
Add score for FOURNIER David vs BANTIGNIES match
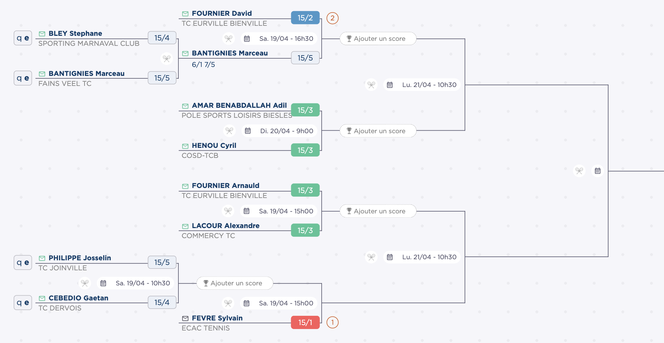tap(378, 39)
